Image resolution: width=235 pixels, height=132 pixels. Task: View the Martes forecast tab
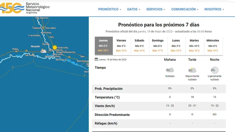point(194,46)
